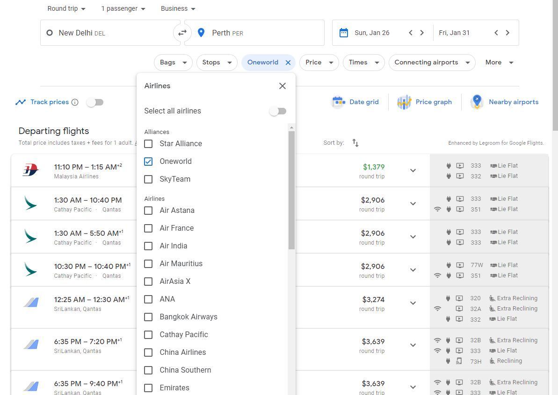Click the Track prices info icon
The width and height of the screenshot is (558, 395).
75,102
